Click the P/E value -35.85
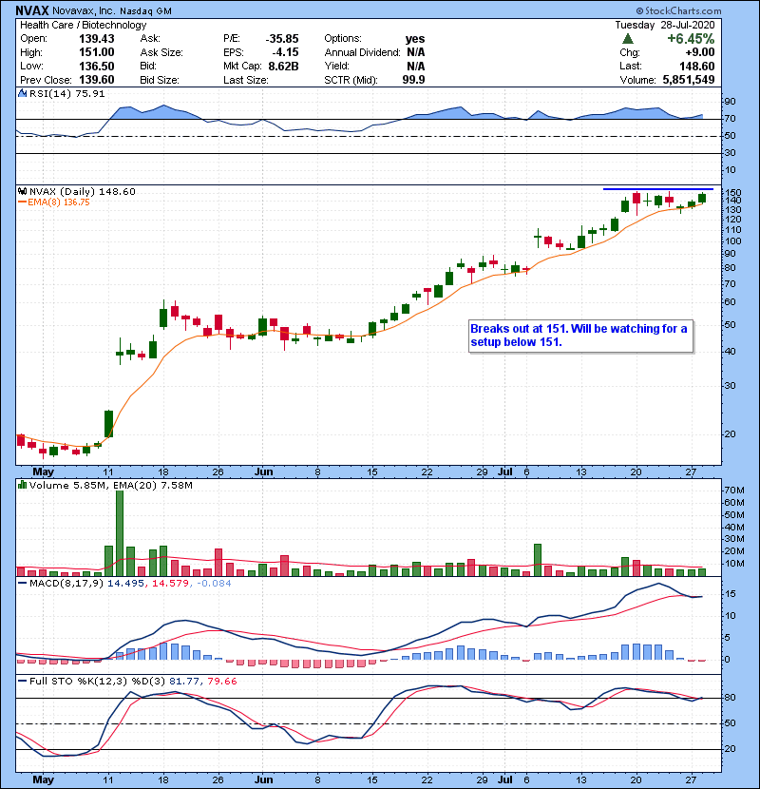 pyautogui.click(x=281, y=39)
